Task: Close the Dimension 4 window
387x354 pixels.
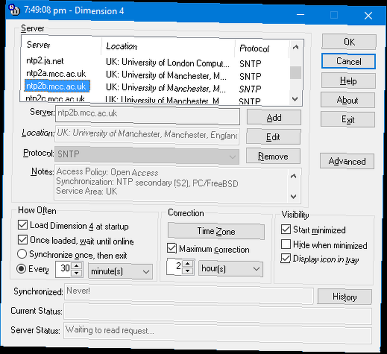Action: [368, 16]
